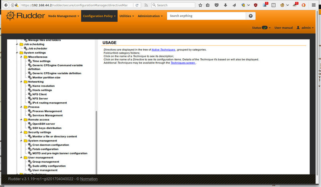Click the help question mark beside search

click(250, 16)
